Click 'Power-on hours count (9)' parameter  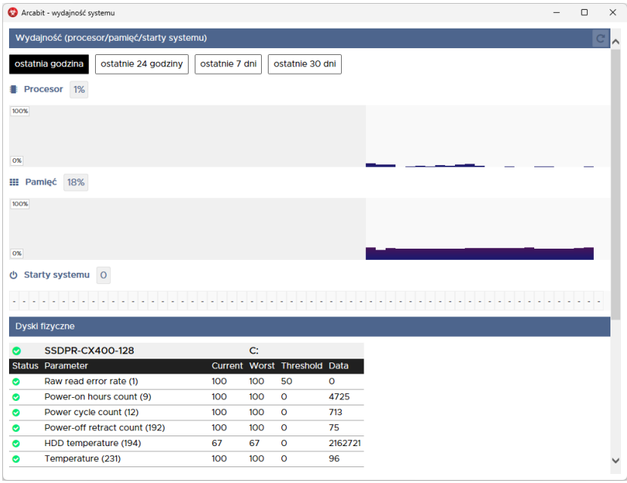pyautogui.click(x=97, y=397)
